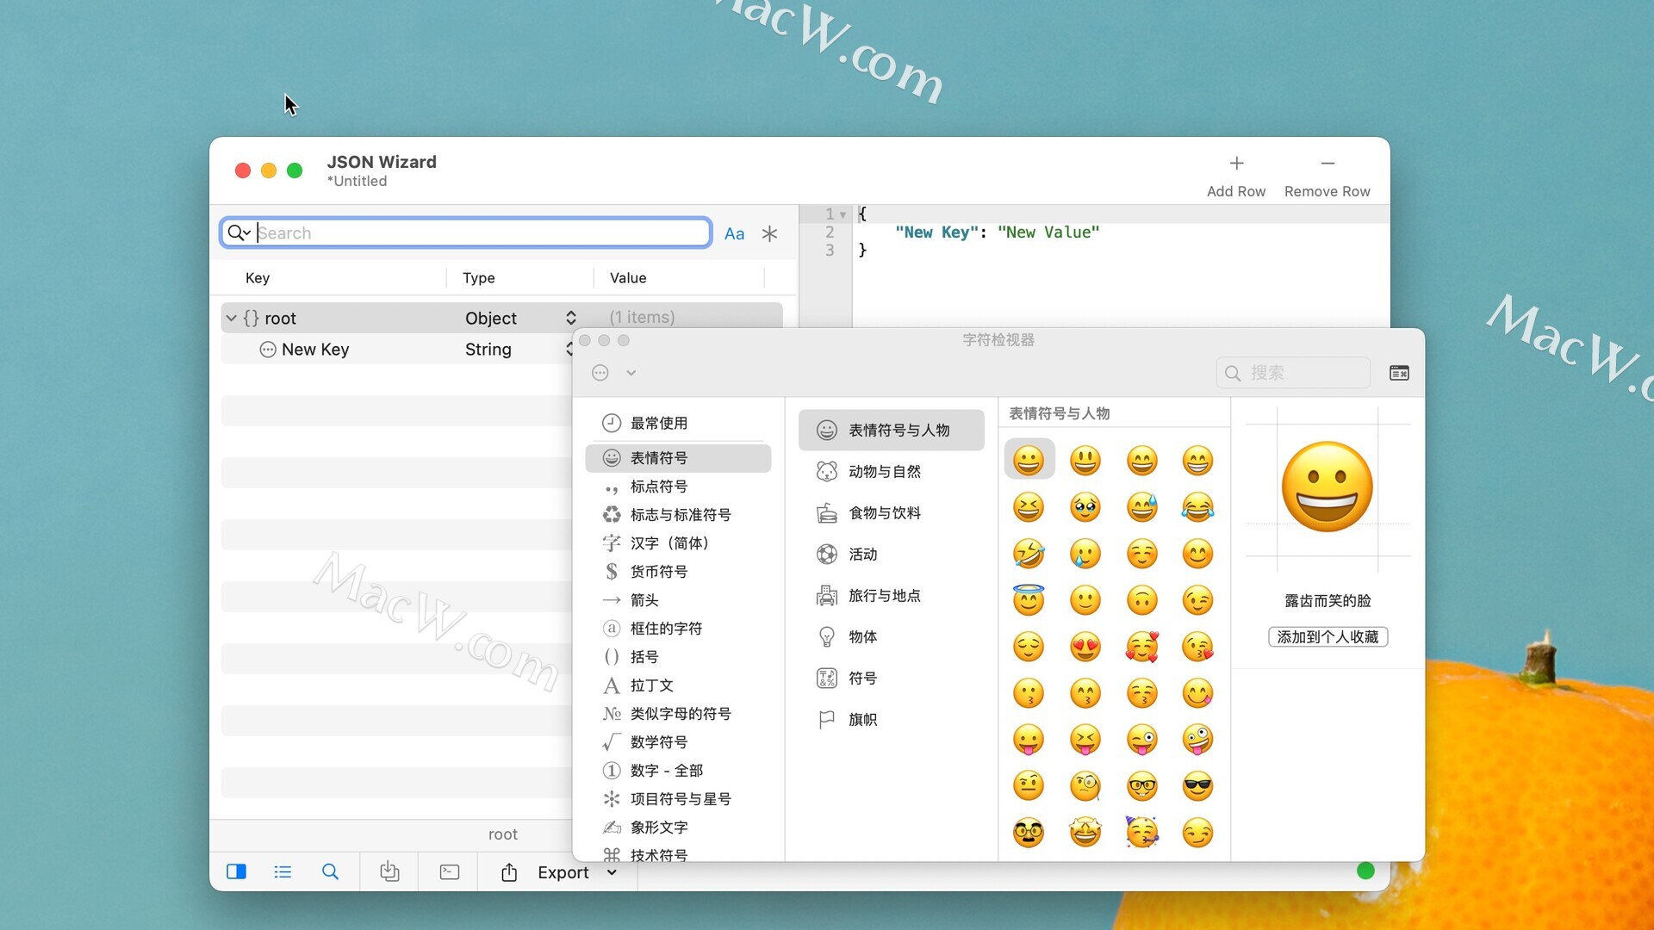Click the Export share button
Image resolution: width=1654 pixels, height=930 pixels.
click(x=509, y=872)
